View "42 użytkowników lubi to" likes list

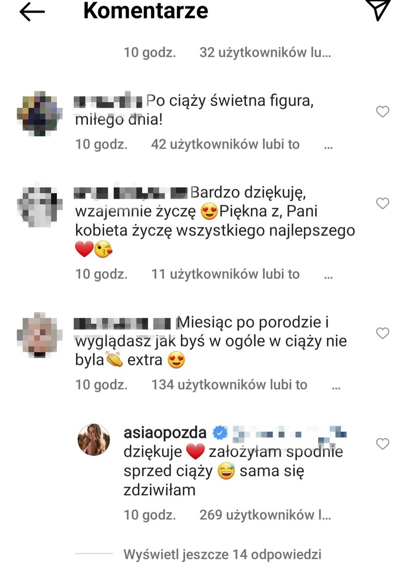pos(225,144)
